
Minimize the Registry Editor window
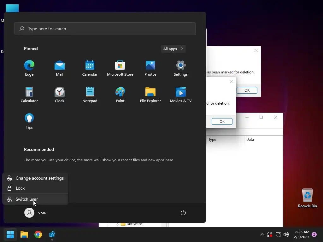(247, 117)
